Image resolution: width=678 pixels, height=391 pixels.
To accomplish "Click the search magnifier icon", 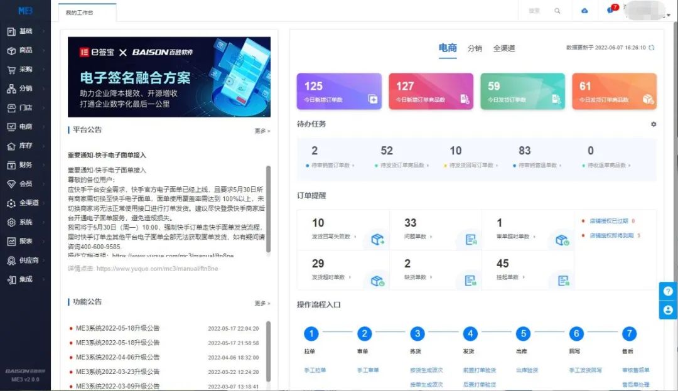I will 557,11.
